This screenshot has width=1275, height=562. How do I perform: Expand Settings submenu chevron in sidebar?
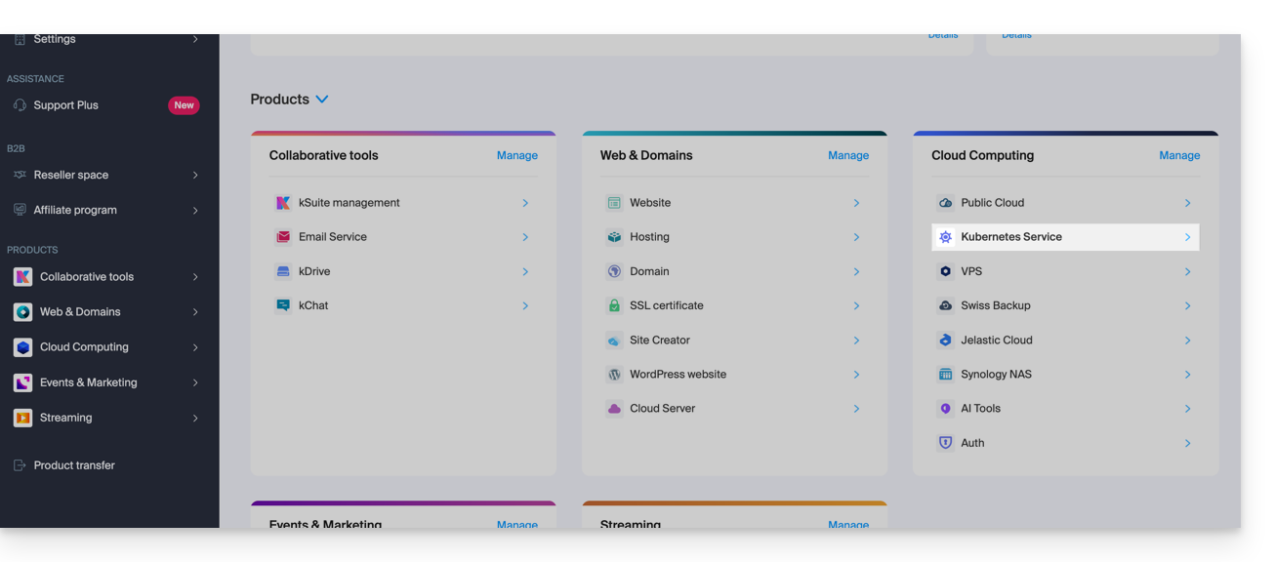195,39
